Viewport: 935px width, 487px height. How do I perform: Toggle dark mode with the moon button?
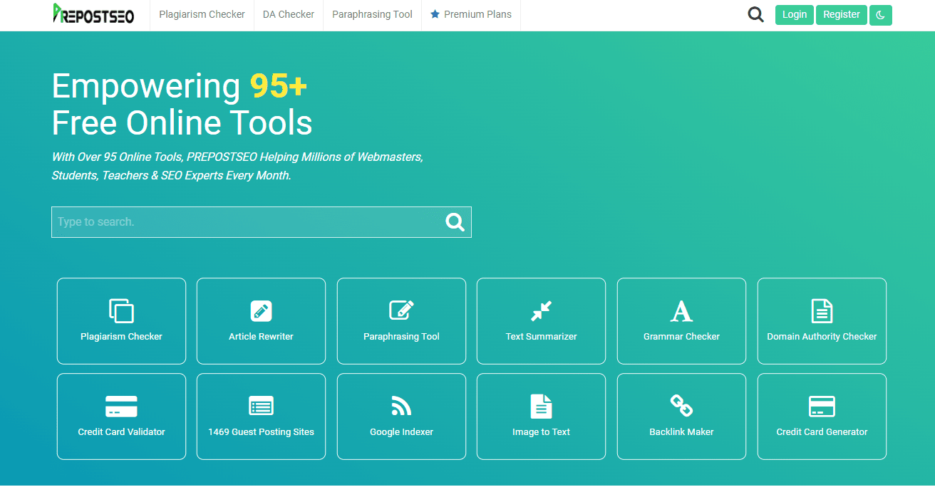pyautogui.click(x=881, y=15)
